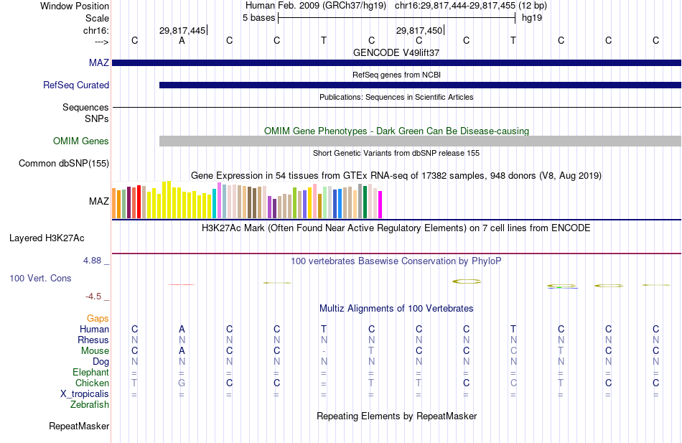The height and width of the screenshot is (443, 682).
Task: Click the sequence direction arrow --->
Action: [x=101, y=42]
